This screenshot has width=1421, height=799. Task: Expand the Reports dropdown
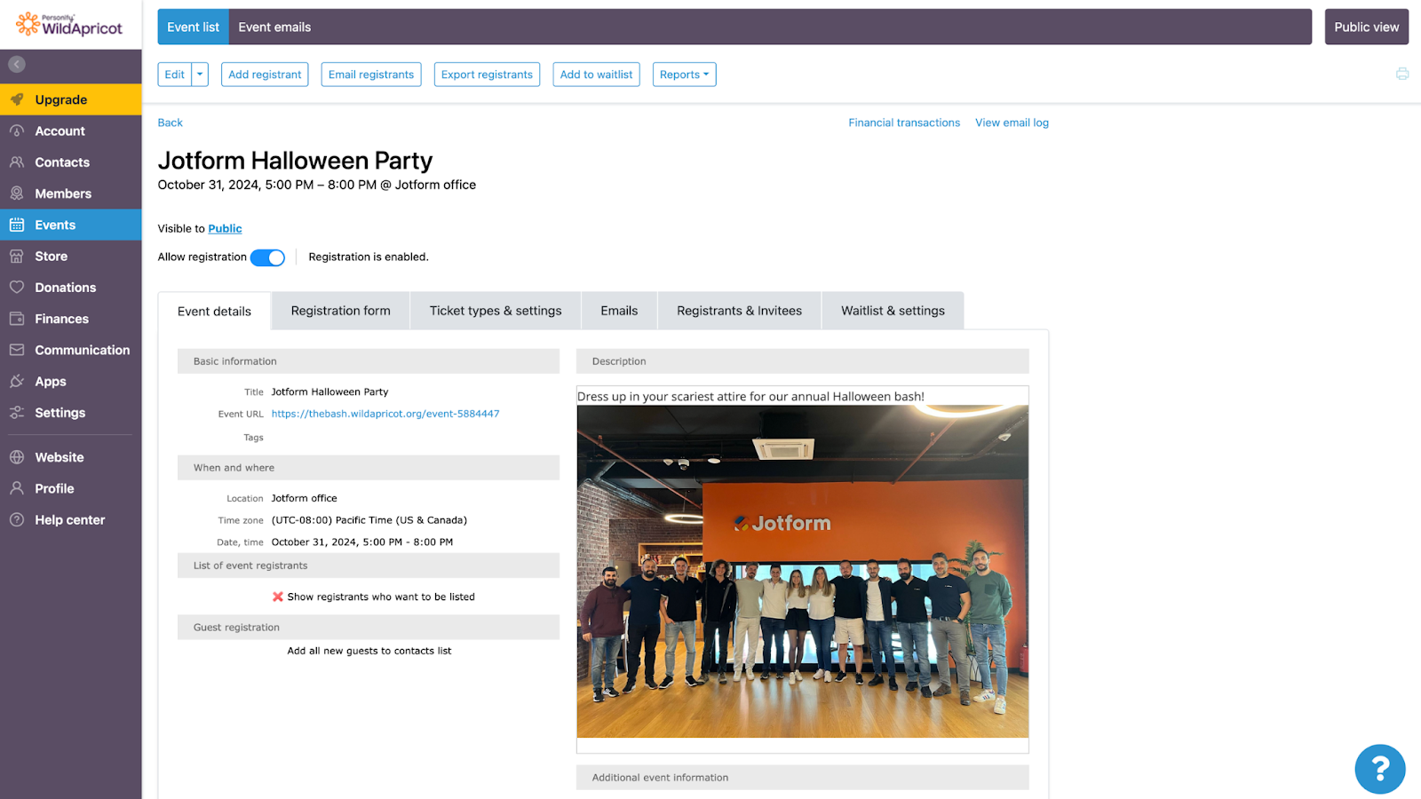pyautogui.click(x=684, y=75)
